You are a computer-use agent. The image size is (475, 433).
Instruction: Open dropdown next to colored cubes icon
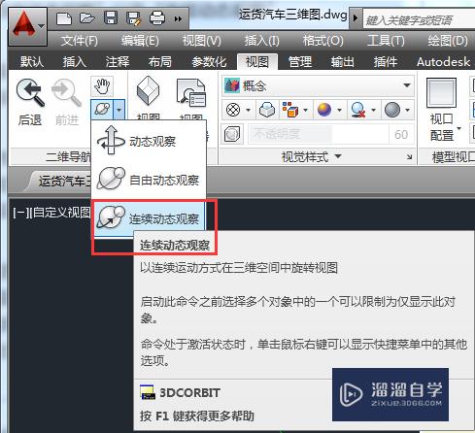(x=305, y=110)
